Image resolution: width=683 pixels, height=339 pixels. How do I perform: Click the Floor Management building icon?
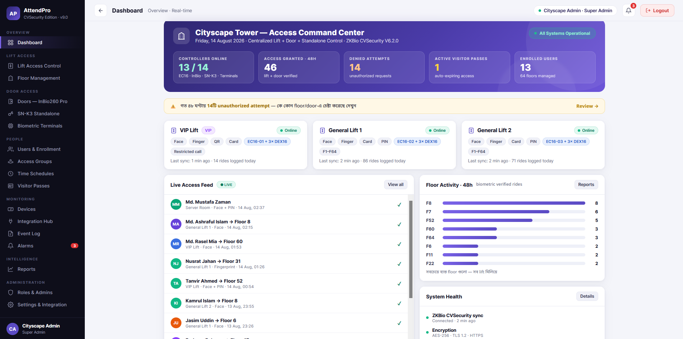[x=11, y=78]
